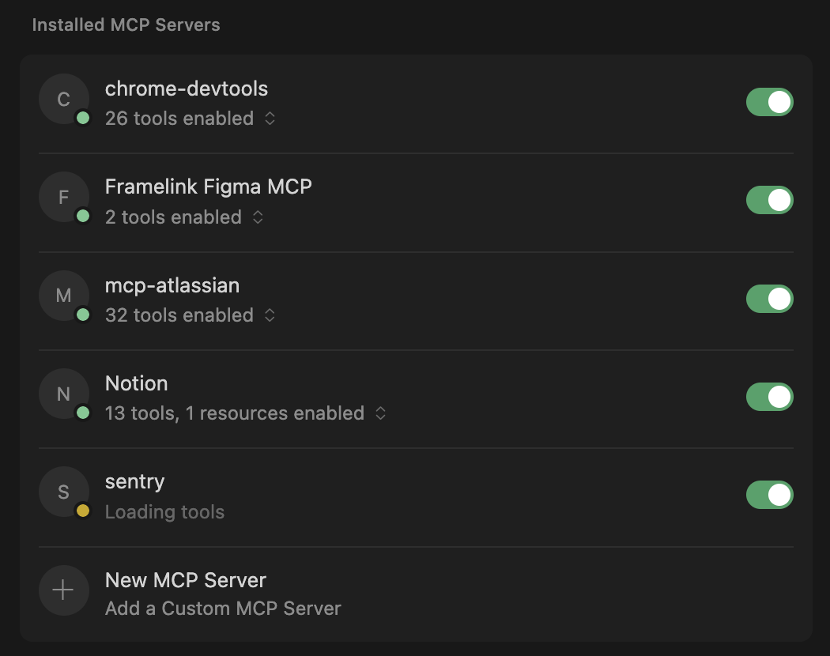Click green status dot on Framelink Figma MCP

pyautogui.click(x=82, y=216)
